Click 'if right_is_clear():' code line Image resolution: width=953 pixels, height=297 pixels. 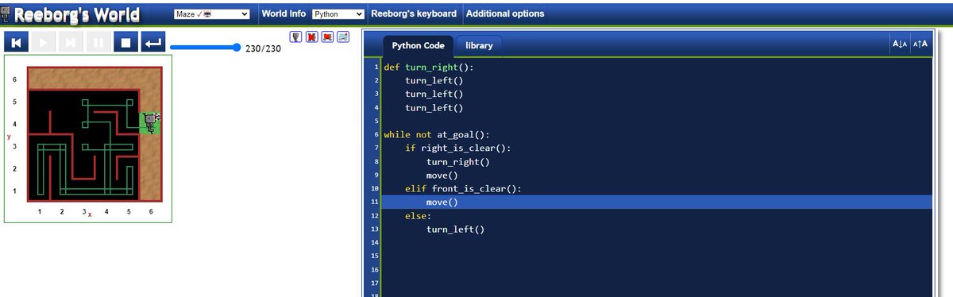(458, 148)
